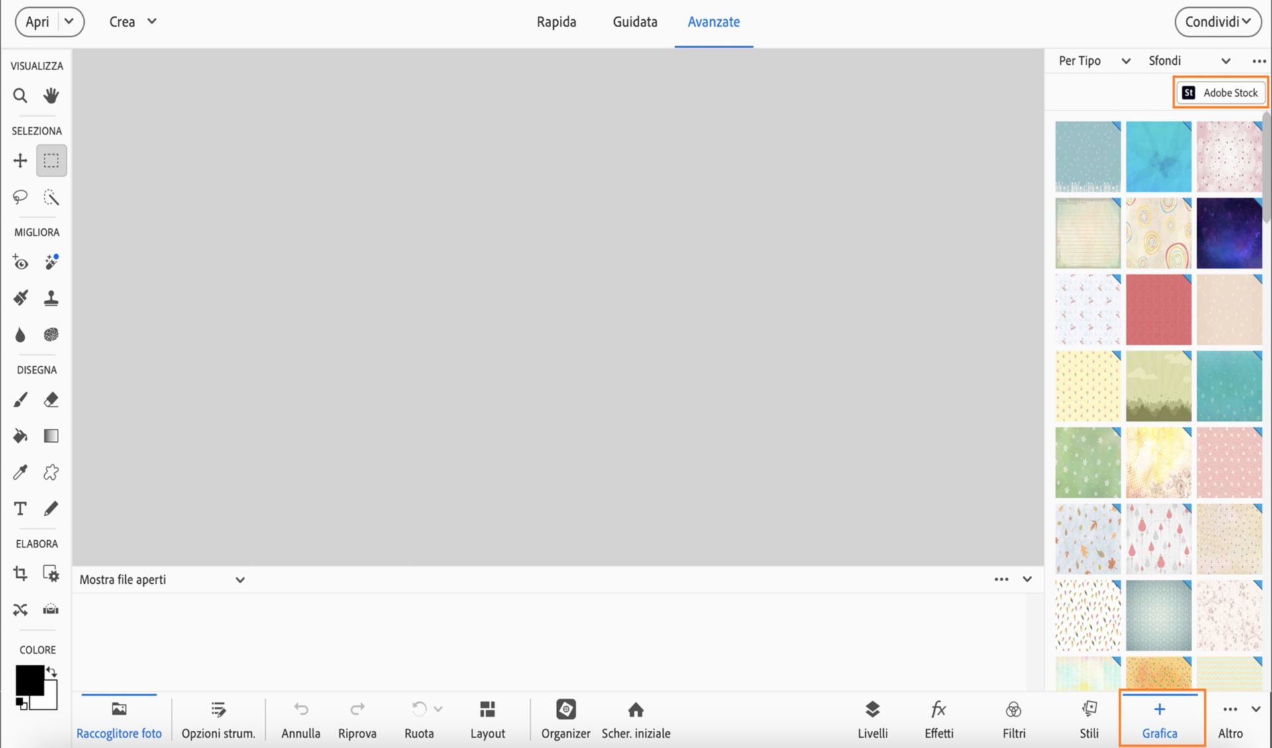This screenshot has width=1272, height=748.
Task: Switch to the Rapida tab
Action: 556,22
